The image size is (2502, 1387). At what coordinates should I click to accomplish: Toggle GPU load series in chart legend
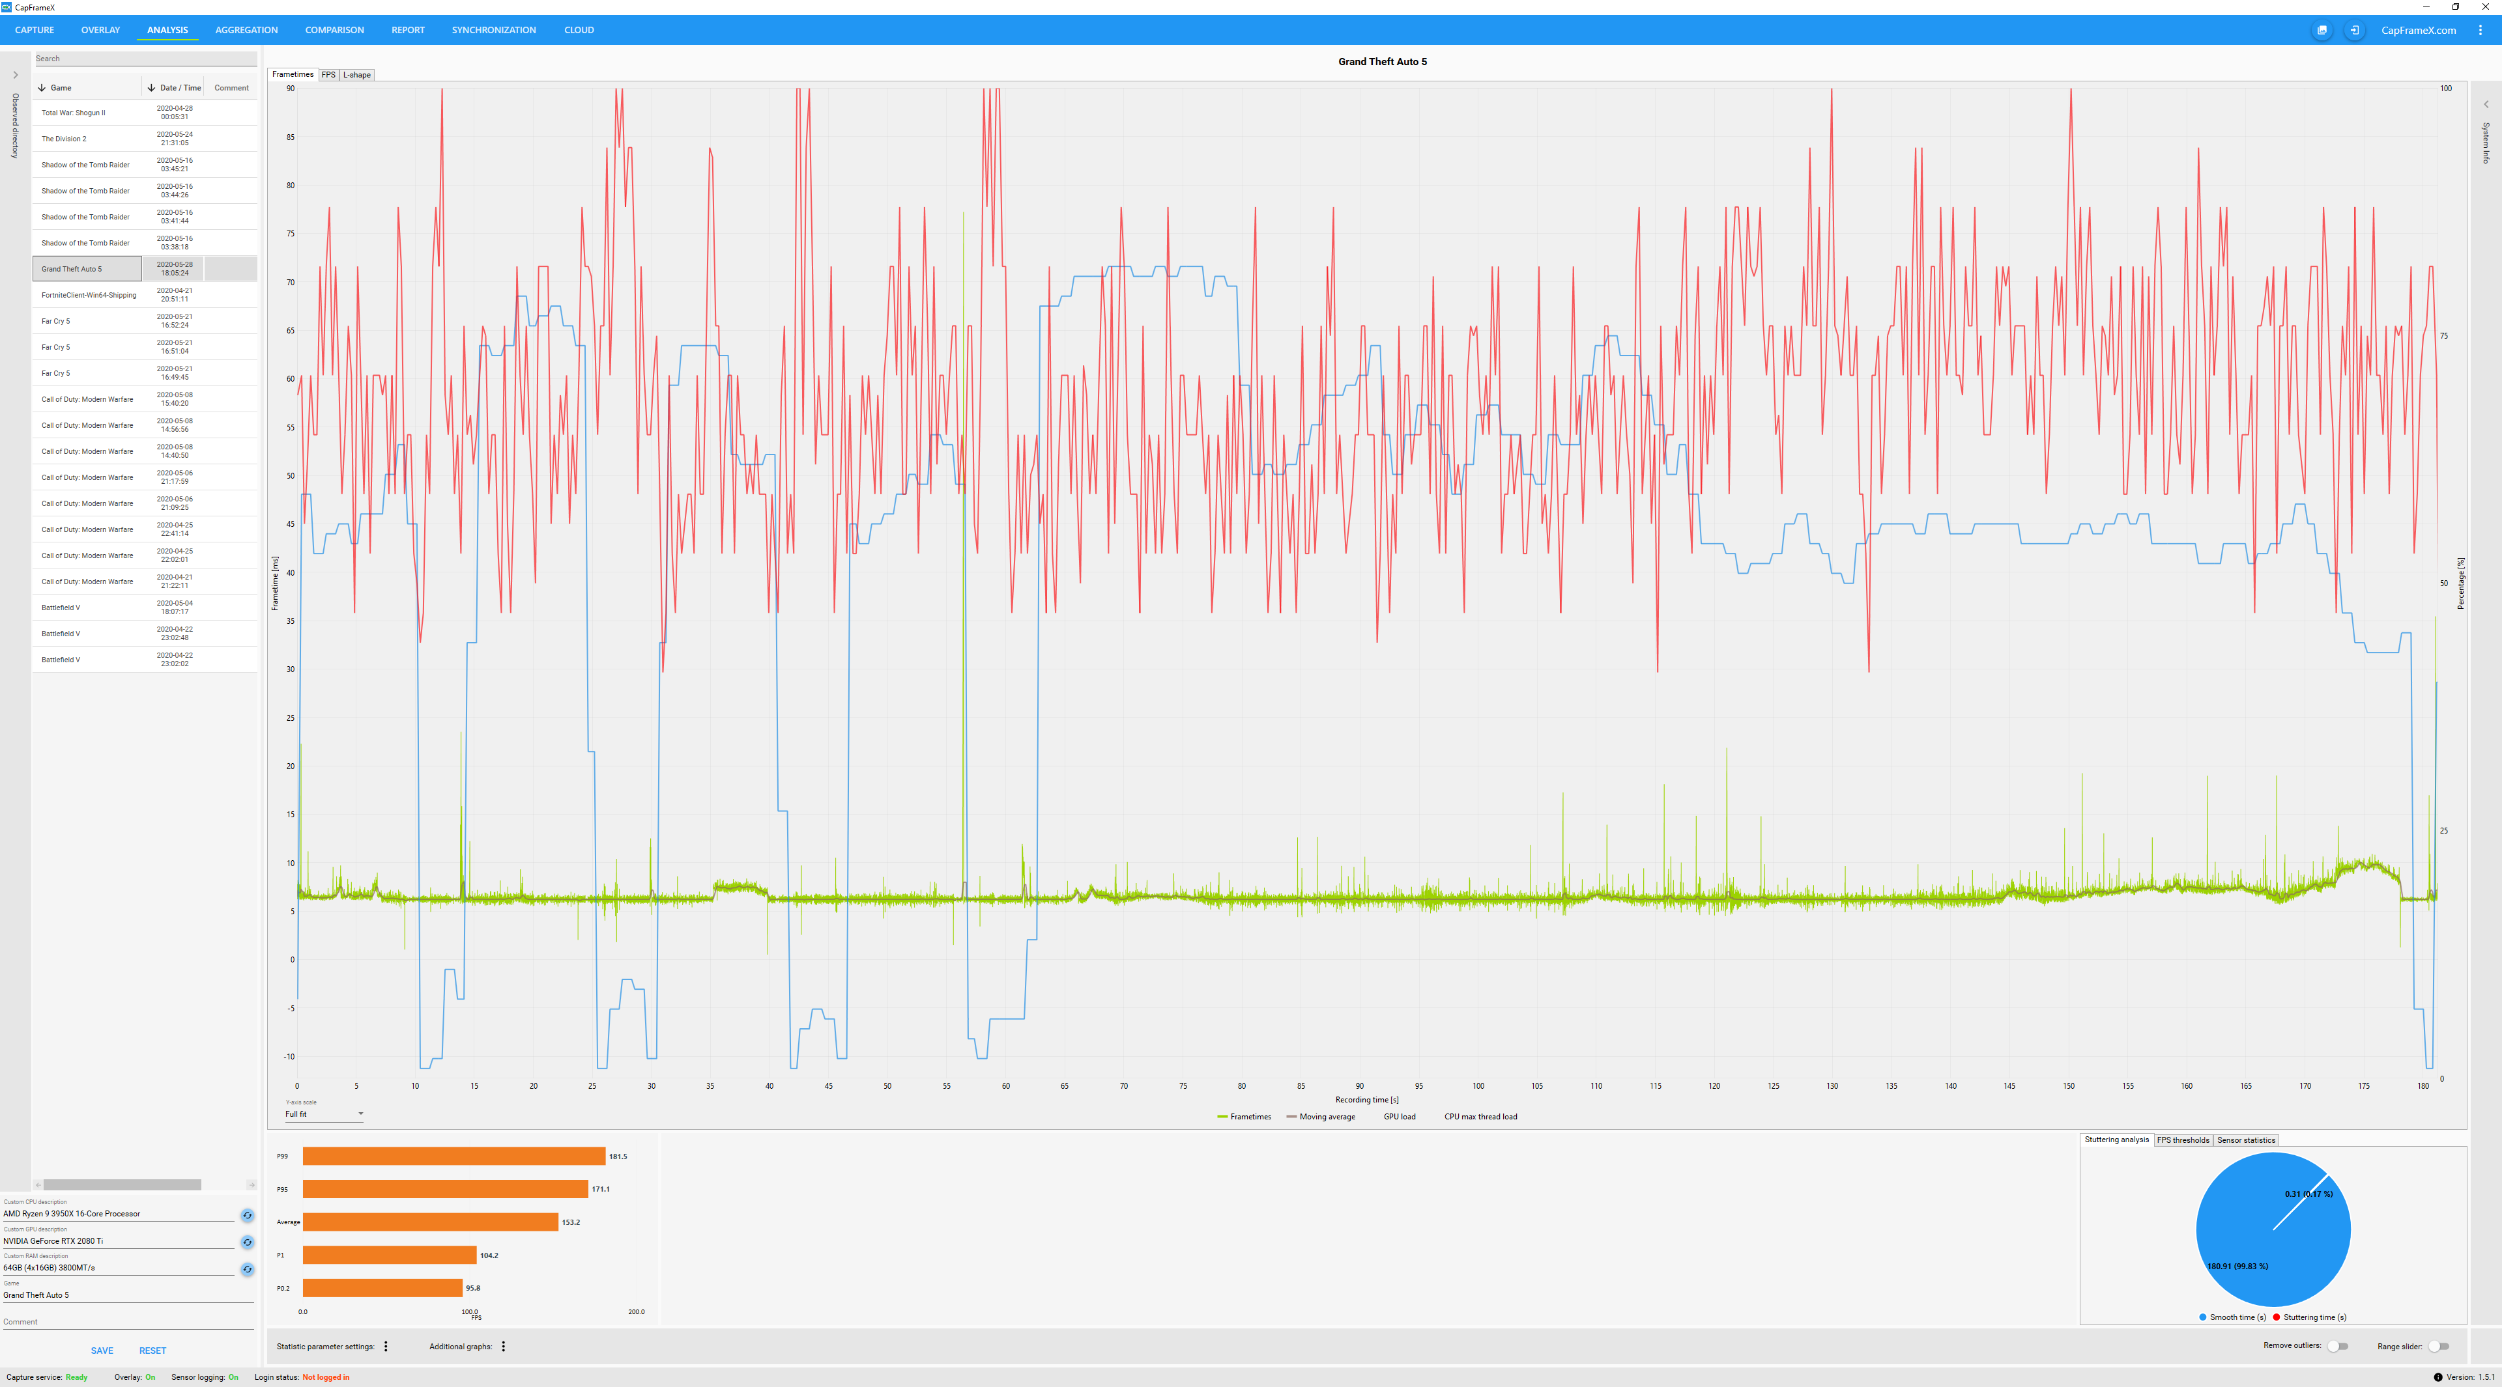tap(1399, 1116)
